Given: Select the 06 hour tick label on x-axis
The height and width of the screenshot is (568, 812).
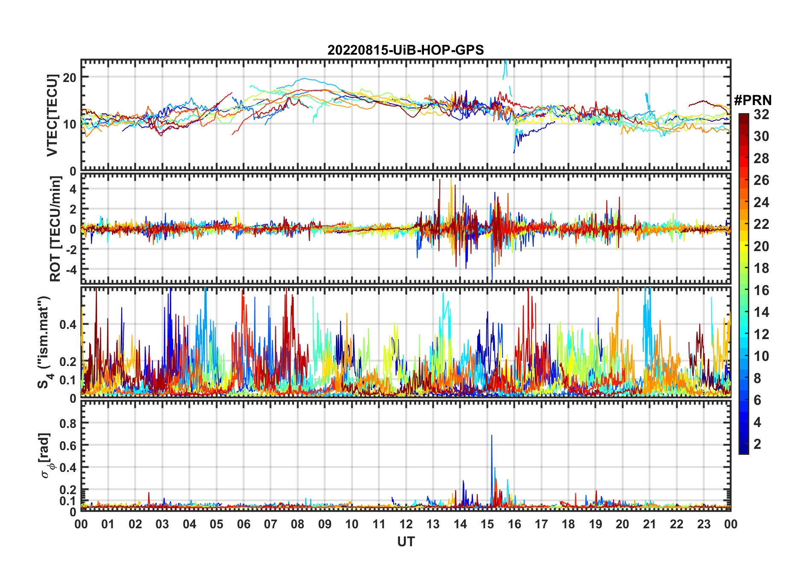Looking at the screenshot, I should click(243, 524).
